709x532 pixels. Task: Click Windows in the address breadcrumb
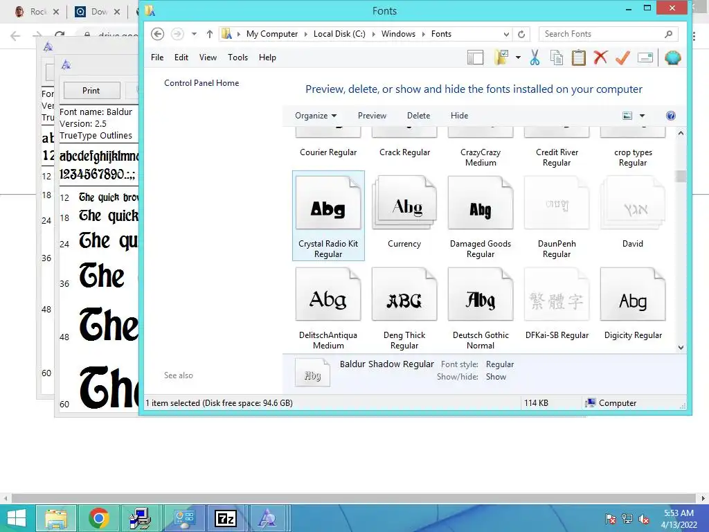coord(398,34)
